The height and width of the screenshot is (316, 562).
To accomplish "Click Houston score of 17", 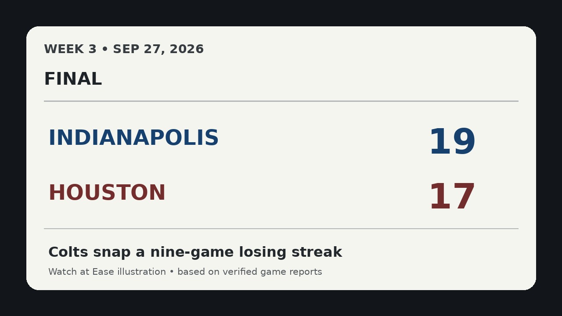I will click(452, 197).
